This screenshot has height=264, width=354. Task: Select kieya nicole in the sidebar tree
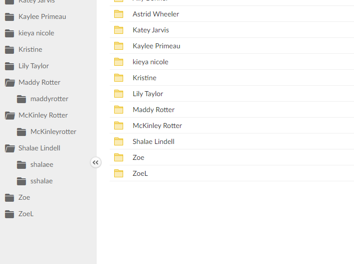tap(36, 33)
